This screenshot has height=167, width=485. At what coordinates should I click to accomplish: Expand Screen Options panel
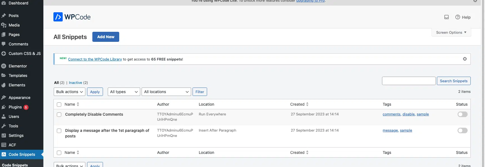point(451,32)
